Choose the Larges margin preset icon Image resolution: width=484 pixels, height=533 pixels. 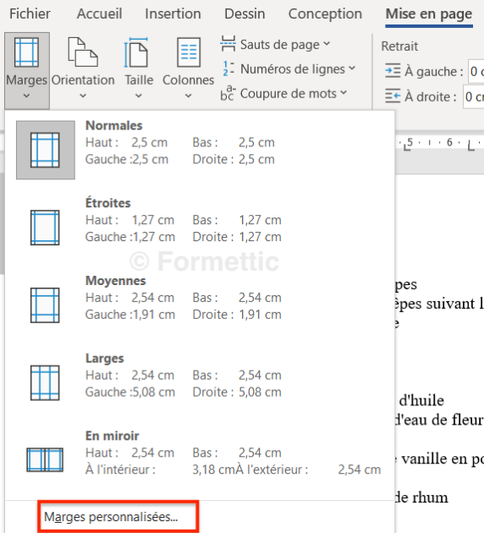[45, 382]
